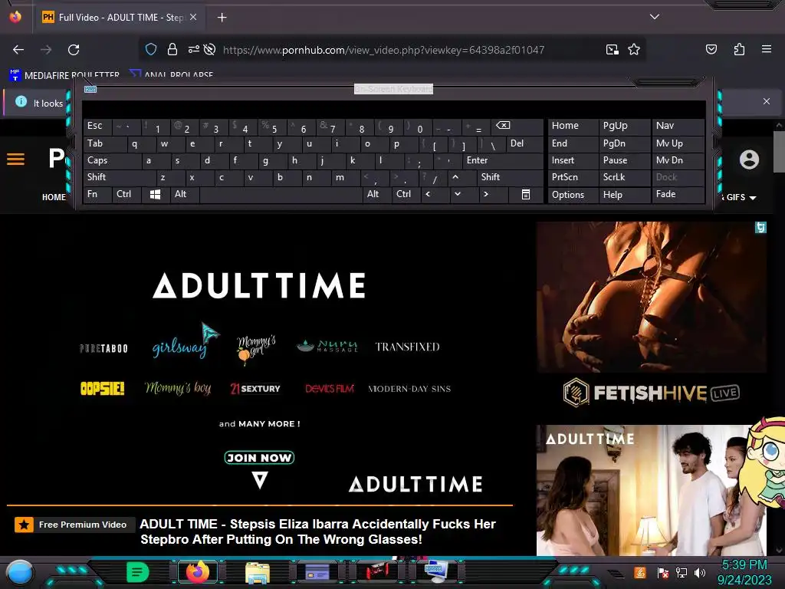Go back with the browser back arrow
This screenshot has width=785, height=589.
pos(18,50)
